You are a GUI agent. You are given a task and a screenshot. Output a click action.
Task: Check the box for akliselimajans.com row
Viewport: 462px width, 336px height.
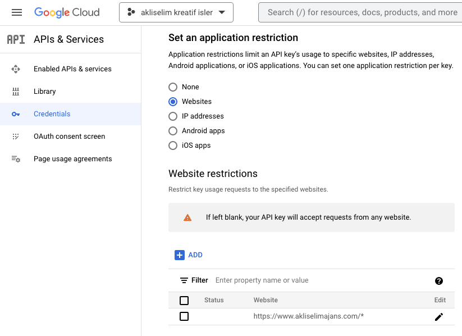click(184, 316)
